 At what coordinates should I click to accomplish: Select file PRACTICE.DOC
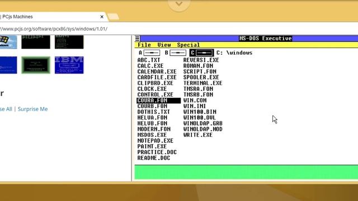click(157, 152)
